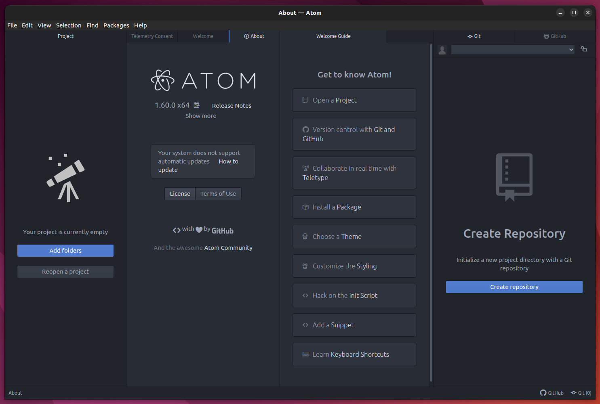The width and height of the screenshot is (600, 404).
Task: Click the Add folders button
Action: 65,251
